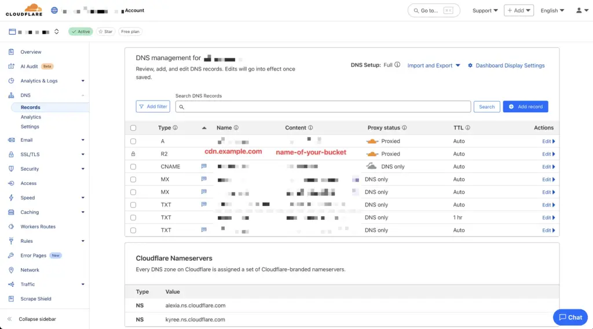Open Scrape Shield page
The width and height of the screenshot is (593, 329).
[35, 299]
